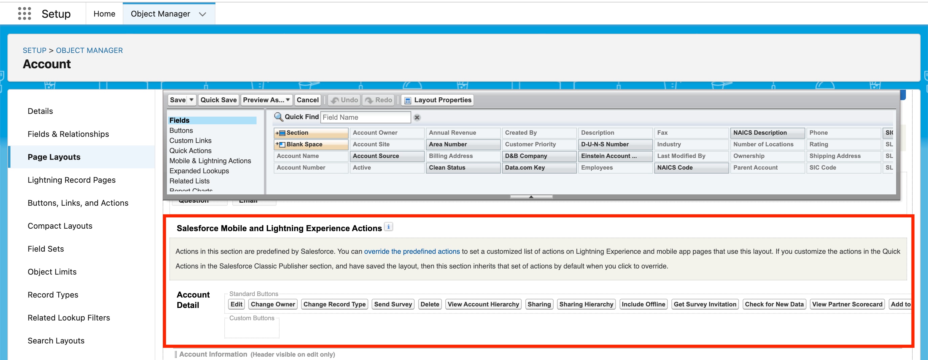Screen dimensions: 928x360
Task: Click the View Partner Scorecard button
Action: (x=847, y=304)
